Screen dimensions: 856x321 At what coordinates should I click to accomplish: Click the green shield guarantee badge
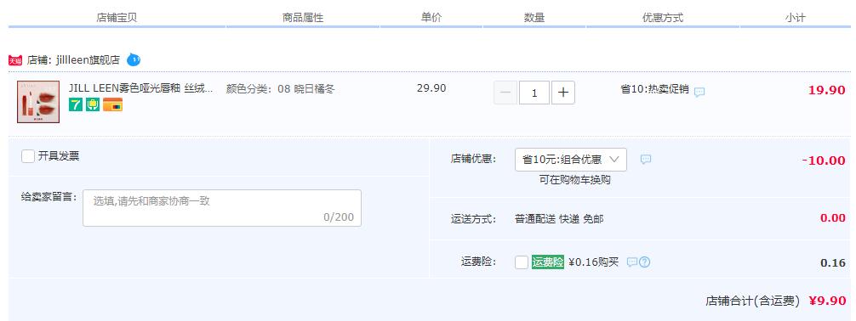[93, 104]
